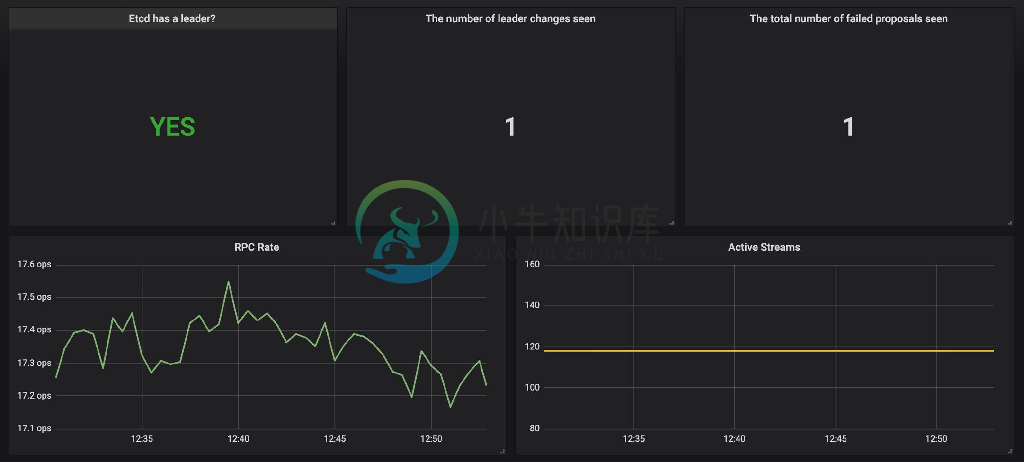Click 12:50 time label in Active Streams
1024x462 pixels.
click(x=936, y=439)
